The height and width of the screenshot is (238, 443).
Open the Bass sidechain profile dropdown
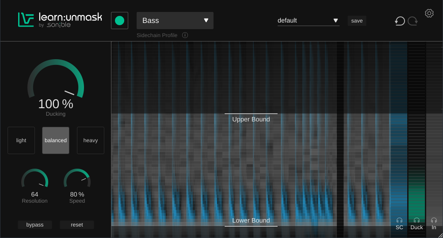coord(175,21)
